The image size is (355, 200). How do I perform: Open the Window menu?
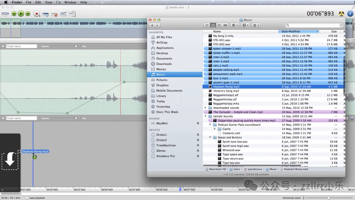tap(70, 2)
